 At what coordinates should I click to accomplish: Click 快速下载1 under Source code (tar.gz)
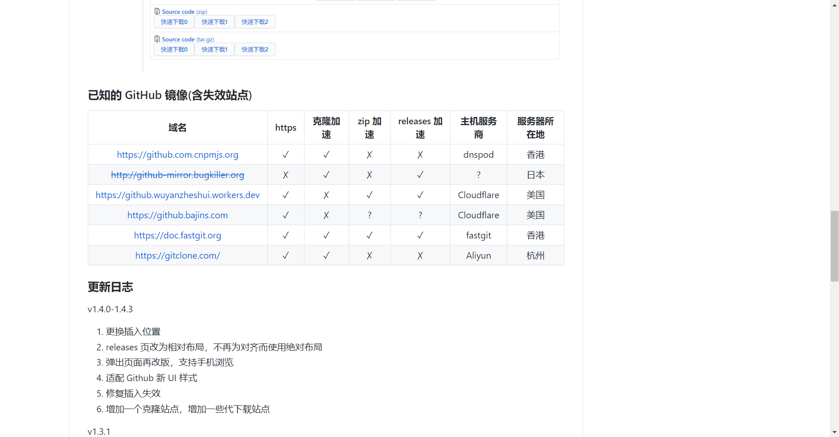[214, 49]
